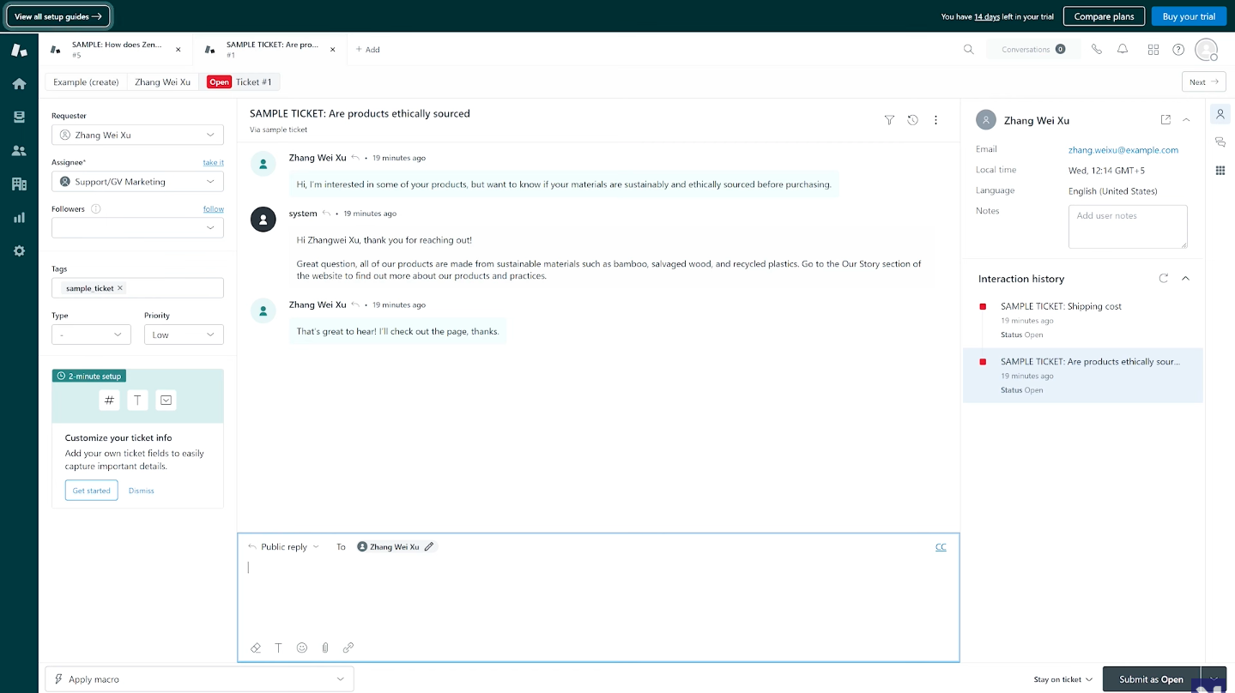The width and height of the screenshot is (1235, 693).
Task: Select the SAMPLE TICKET: Are pro... tab
Action: (x=269, y=50)
